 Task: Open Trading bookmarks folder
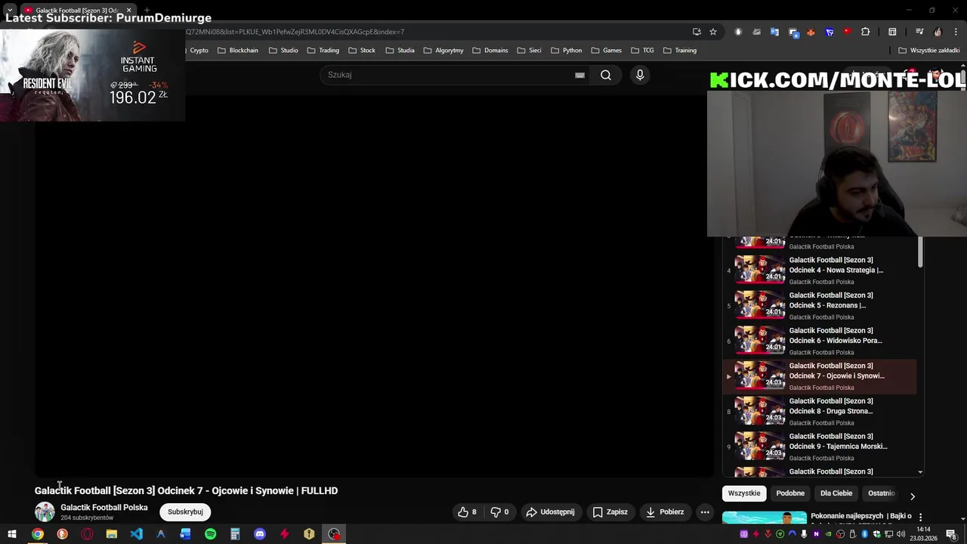point(323,51)
